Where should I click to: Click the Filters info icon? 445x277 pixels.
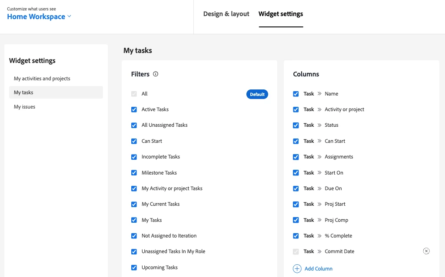coord(156,74)
